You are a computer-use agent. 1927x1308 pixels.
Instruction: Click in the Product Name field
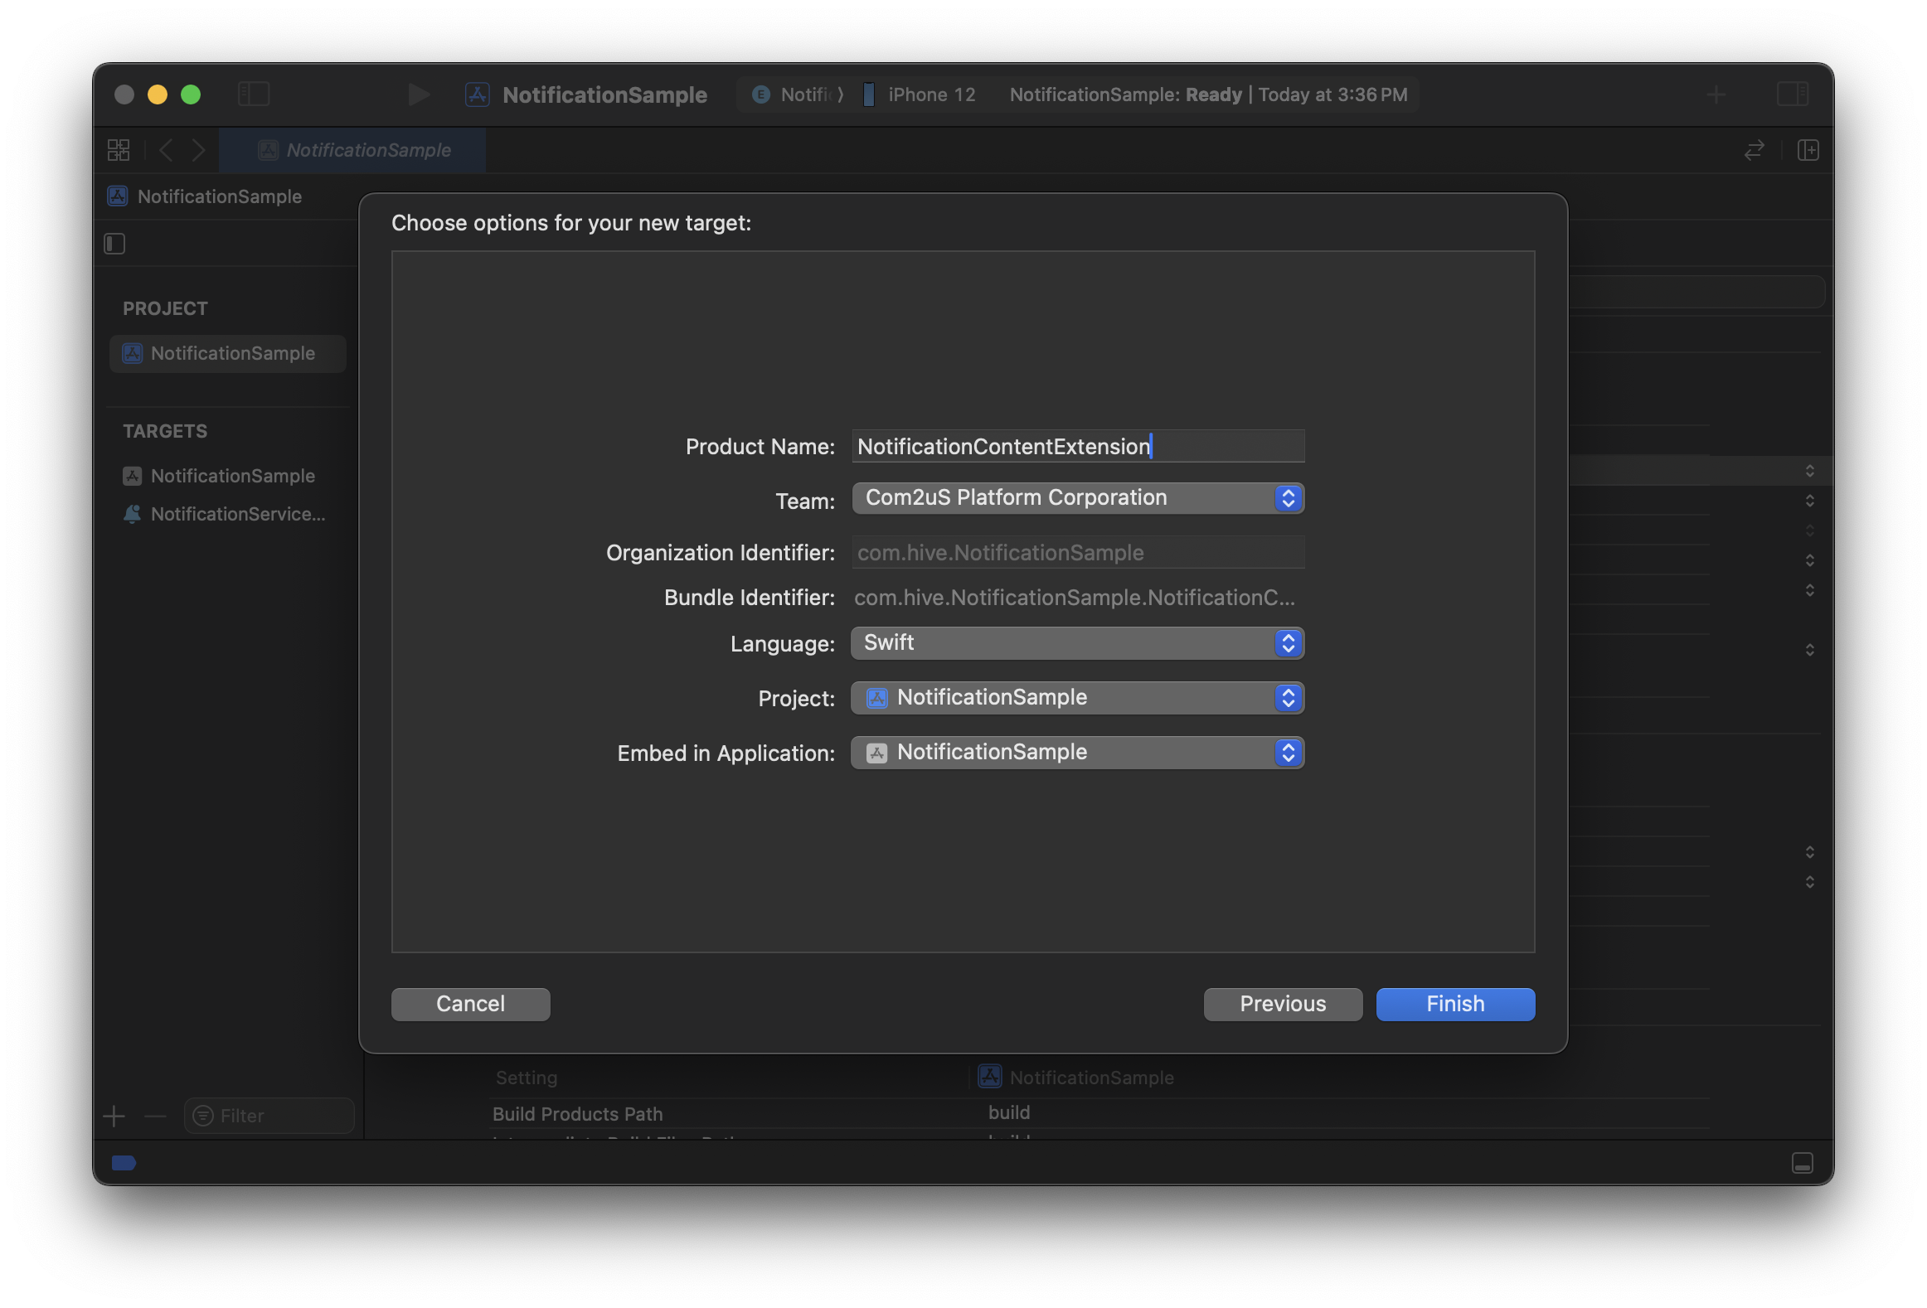tap(1077, 447)
